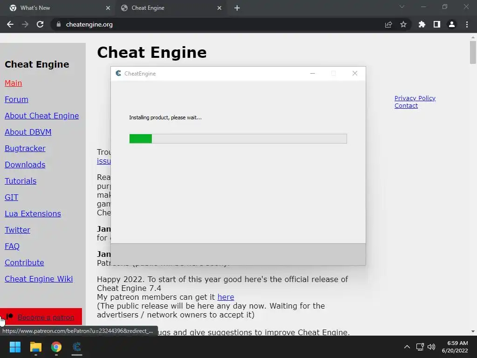This screenshot has height=358, width=477.
Task: Open network status tray icon
Action: pyautogui.click(x=420, y=347)
